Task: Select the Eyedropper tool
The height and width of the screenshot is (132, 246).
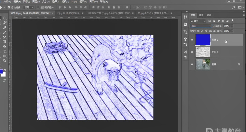Action: tap(5, 27)
